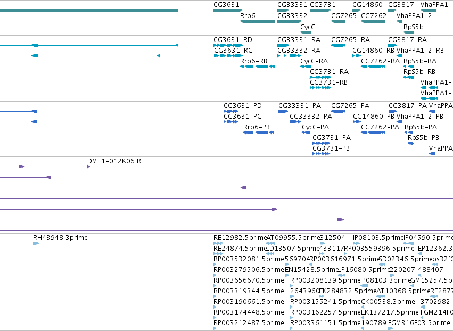Click protein CG3731-PB
453x331 pixels.
[x=331, y=148]
